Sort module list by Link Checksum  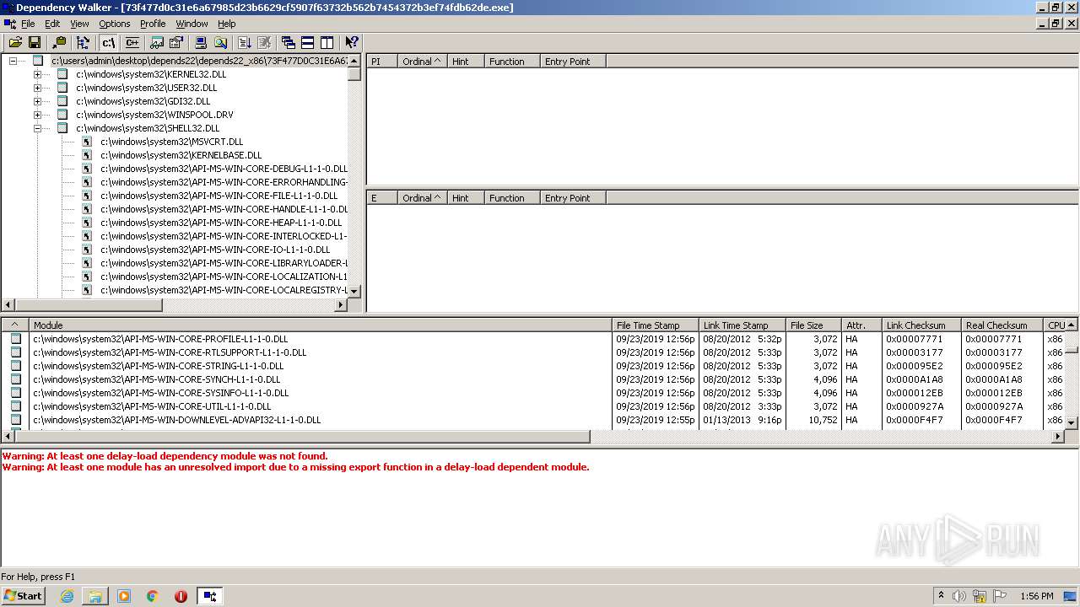[x=921, y=325]
